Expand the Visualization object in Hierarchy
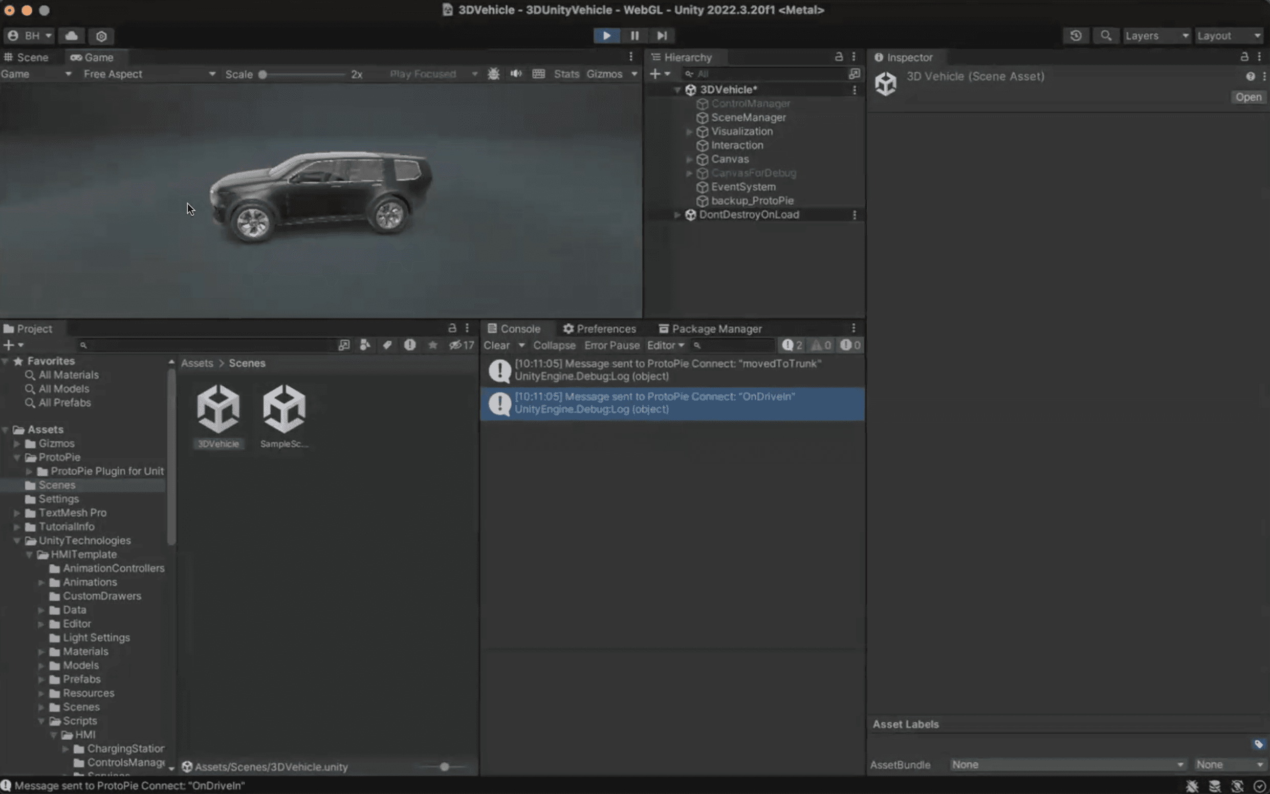 pos(689,131)
